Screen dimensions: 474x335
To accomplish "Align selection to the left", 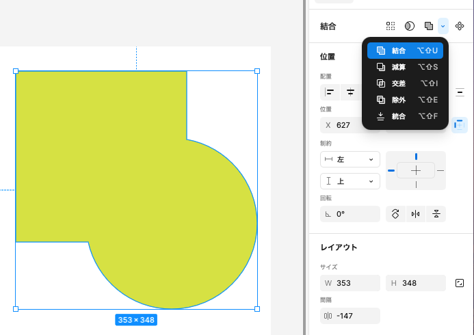I will [330, 92].
